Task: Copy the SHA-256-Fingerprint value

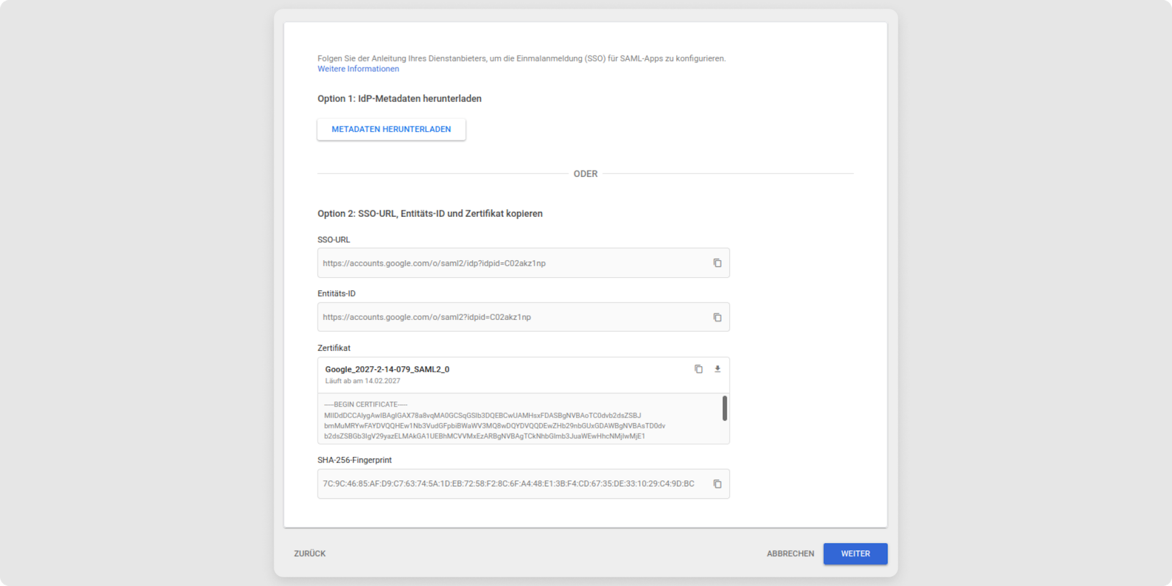Action: pyautogui.click(x=717, y=484)
